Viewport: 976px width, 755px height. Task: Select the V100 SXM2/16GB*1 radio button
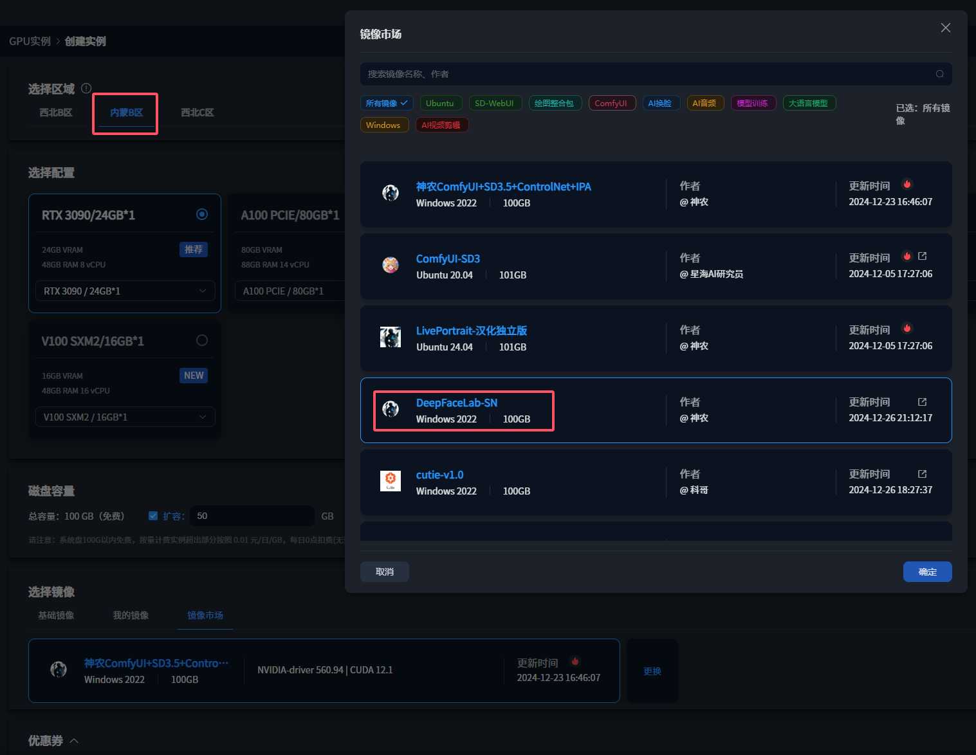click(202, 340)
